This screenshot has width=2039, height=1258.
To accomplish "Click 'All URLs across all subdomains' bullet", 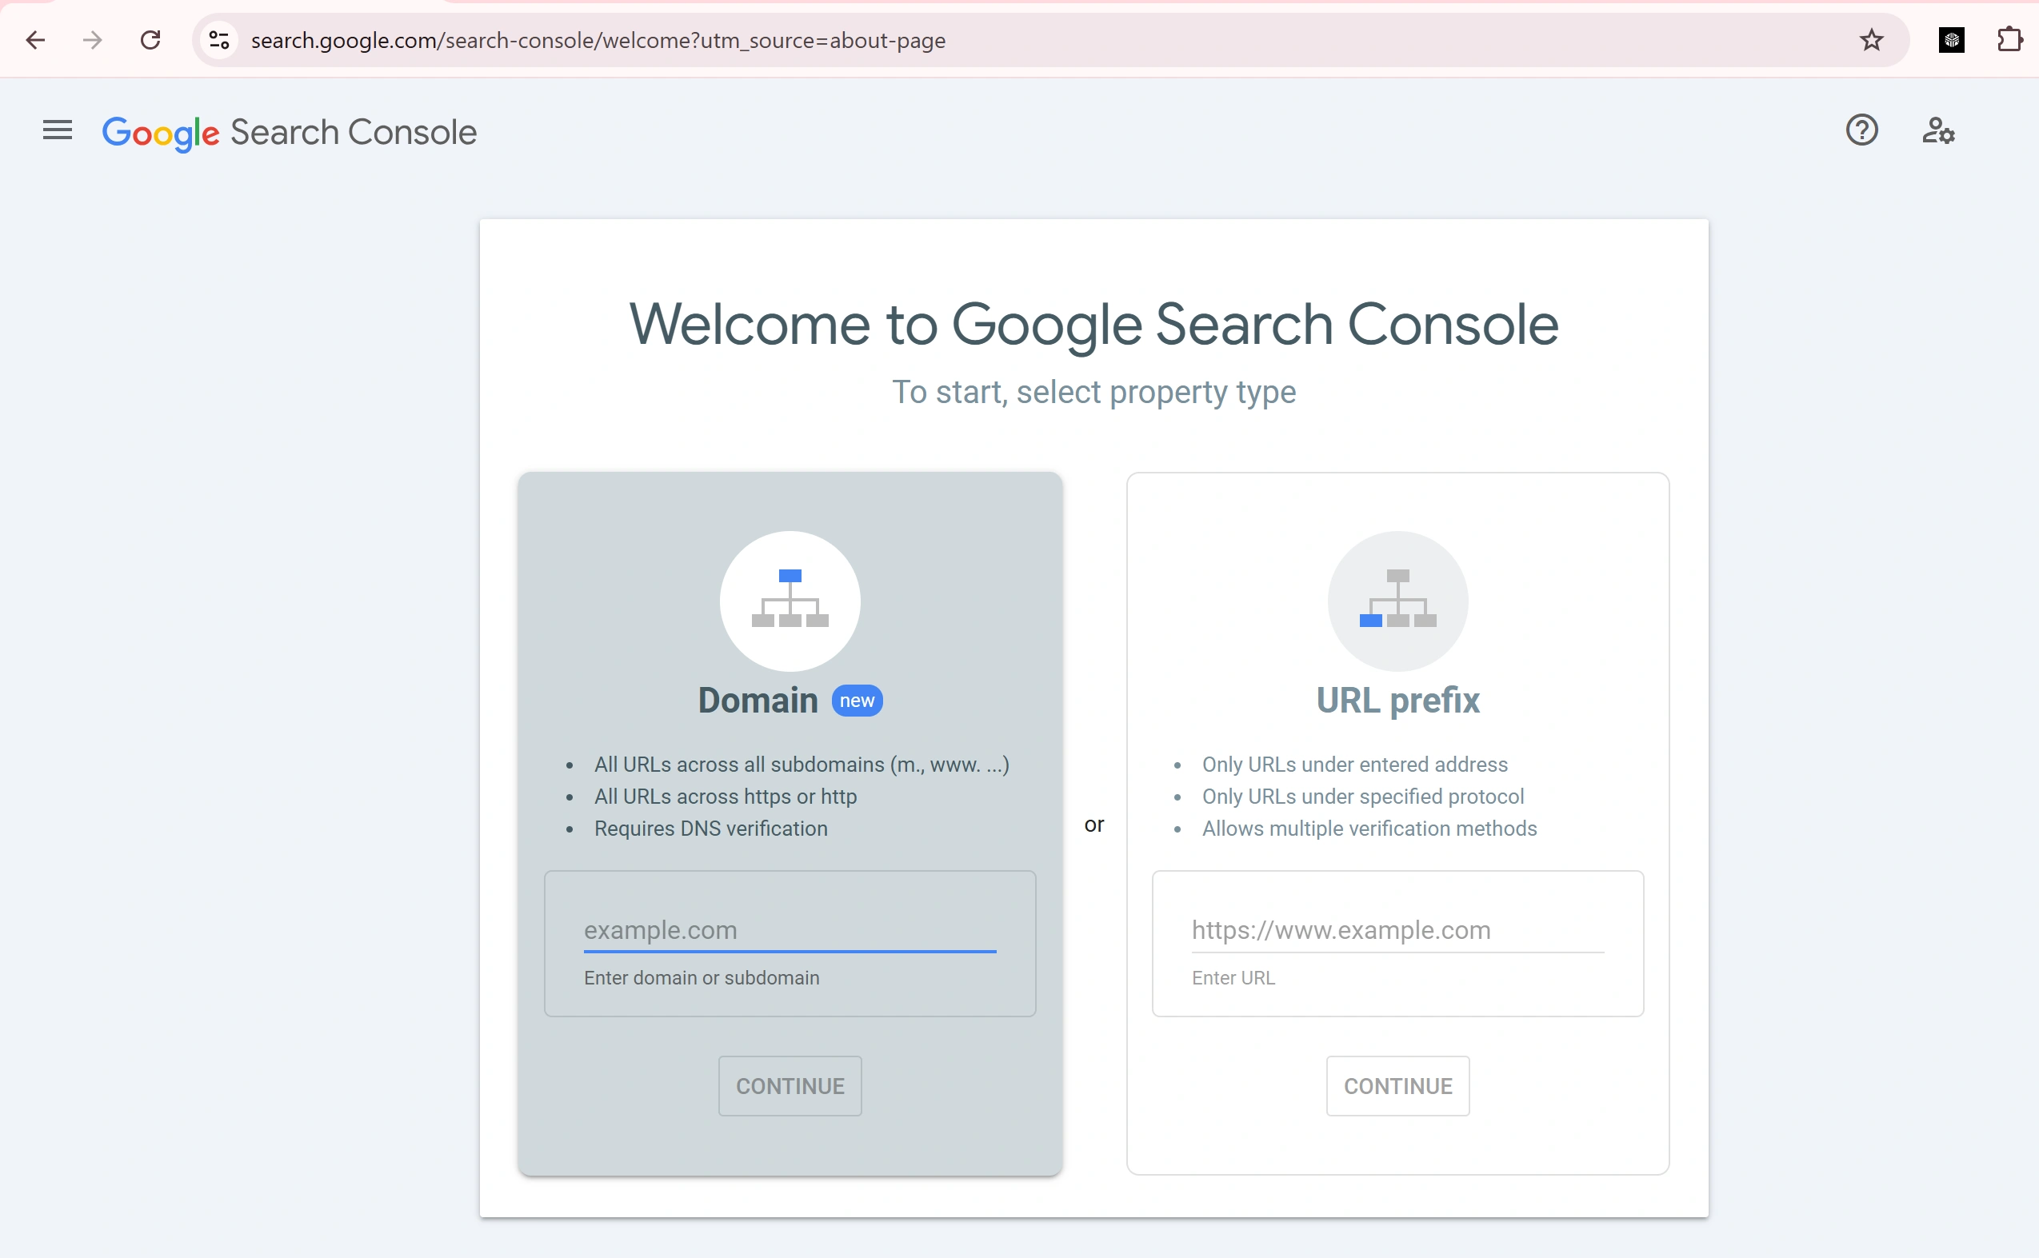I will click(x=802, y=765).
